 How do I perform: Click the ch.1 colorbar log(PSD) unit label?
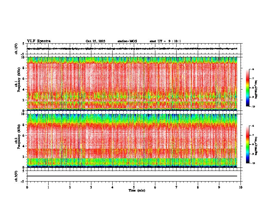pyautogui.click(x=256, y=90)
